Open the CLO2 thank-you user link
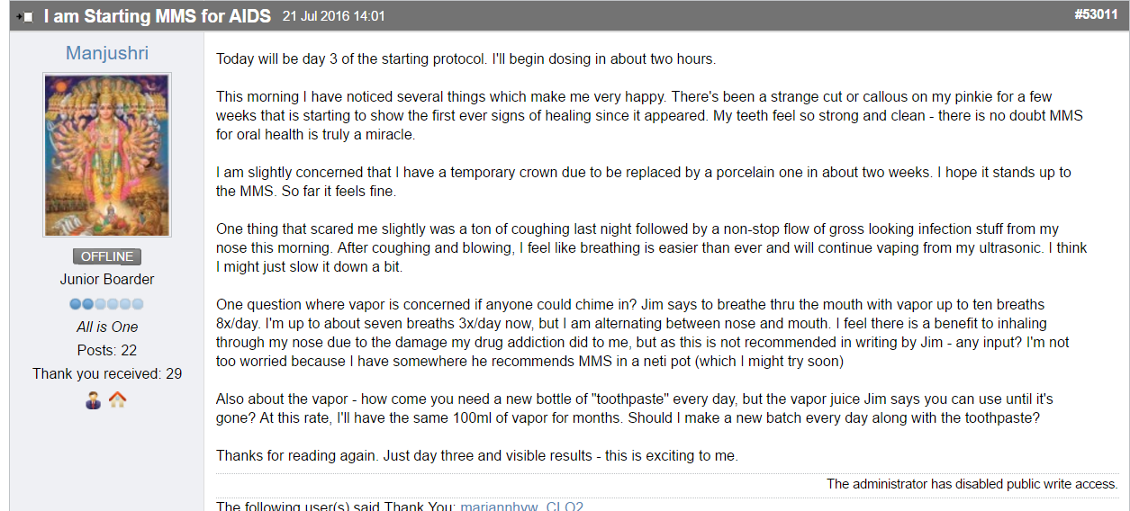The width and height of the screenshot is (1130, 511). click(565, 507)
